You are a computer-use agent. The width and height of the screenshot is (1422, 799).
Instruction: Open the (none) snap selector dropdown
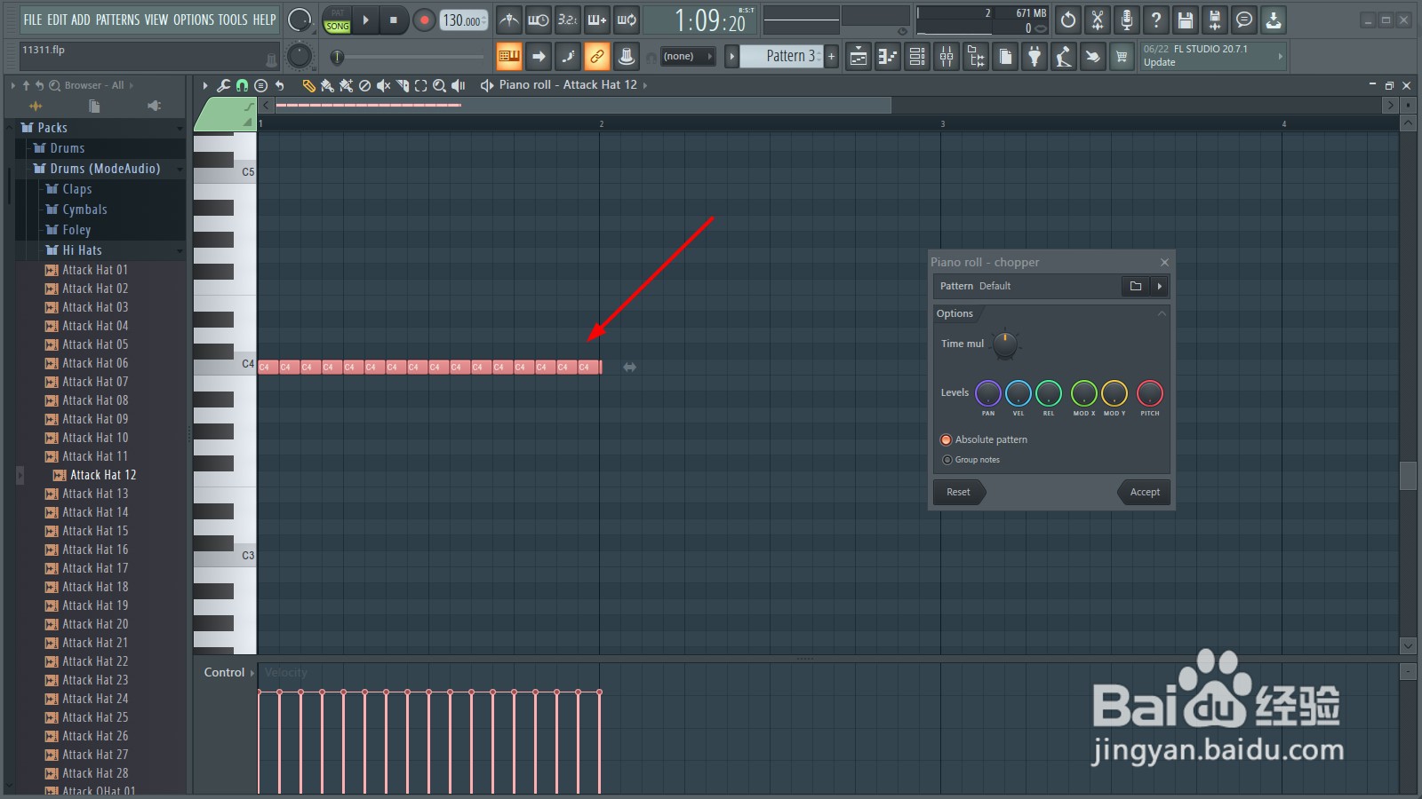pyautogui.click(x=687, y=56)
